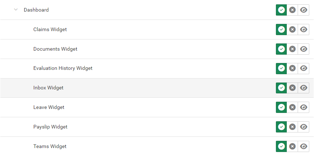Image resolution: width=314 pixels, height=156 pixels.
Task: Click the eye icon on Dashboard row
Action: [303, 10]
